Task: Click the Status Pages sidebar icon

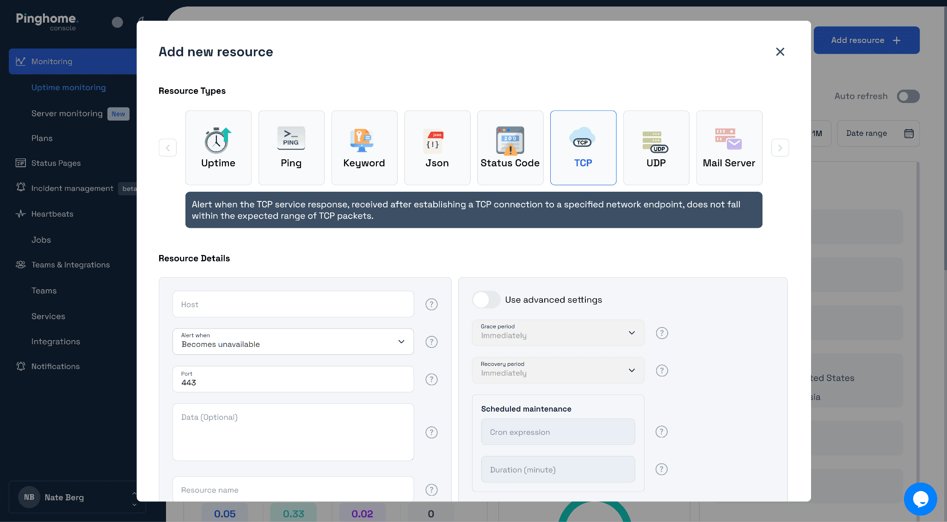Action: pyautogui.click(x=21, y=163)
